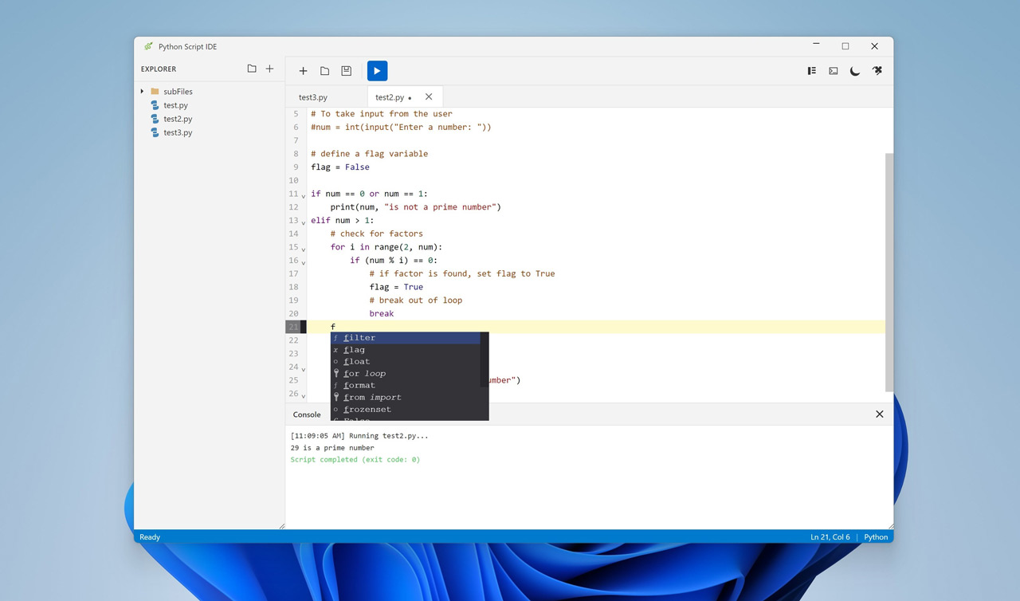
Task: Select the test2.py editor tab
Action: (x=390, y=97)
